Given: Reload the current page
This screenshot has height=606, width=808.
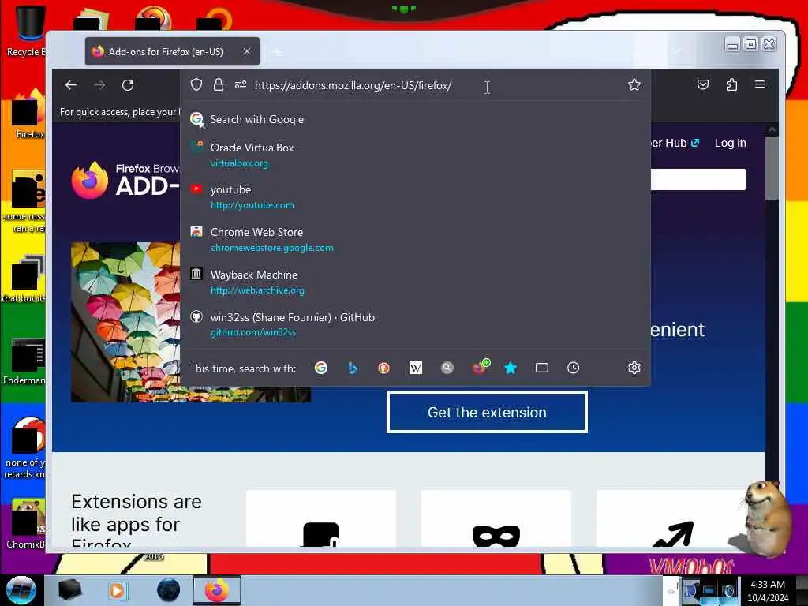Looking at the screenshot, I should tap(128, 85).
